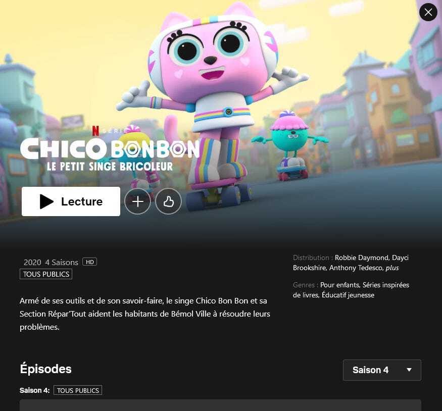Close the title details dialog
This screenshot has height=411, width=442.
tap(428, 12)
